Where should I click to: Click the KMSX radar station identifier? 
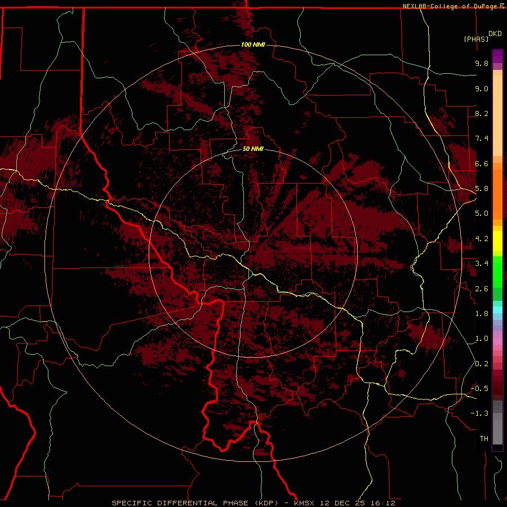(305, 503)
